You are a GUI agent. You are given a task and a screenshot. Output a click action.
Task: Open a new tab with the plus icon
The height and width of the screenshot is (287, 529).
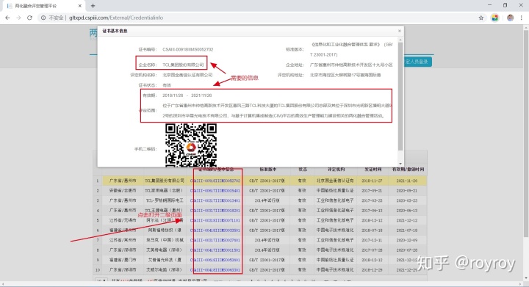pyautogui.click(x=93, y=6)
